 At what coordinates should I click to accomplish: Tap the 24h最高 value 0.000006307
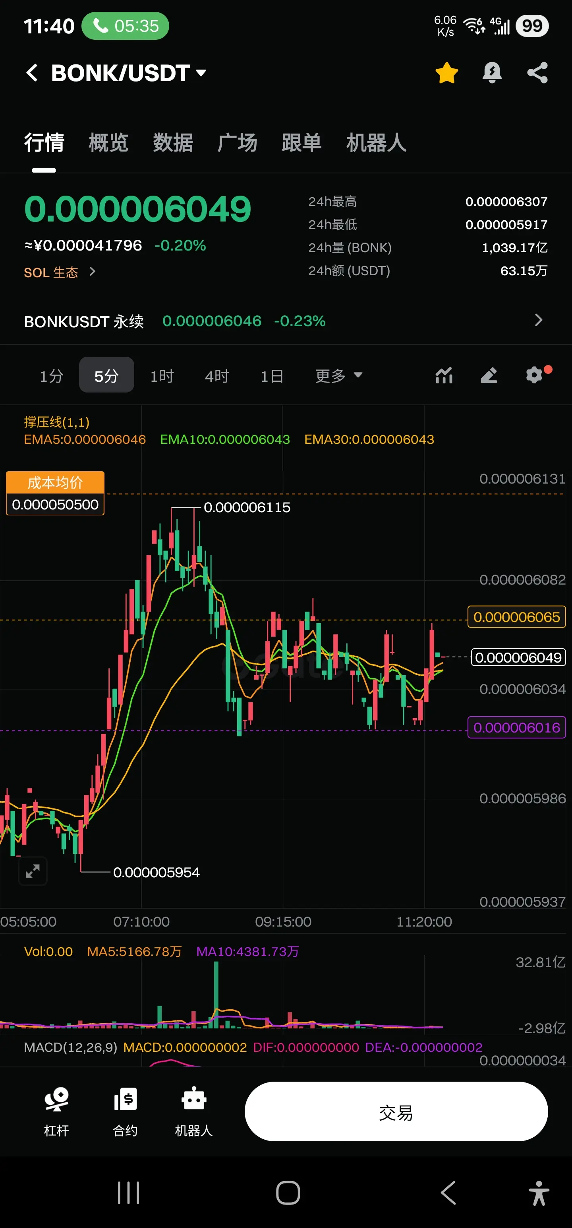(506, 202)
